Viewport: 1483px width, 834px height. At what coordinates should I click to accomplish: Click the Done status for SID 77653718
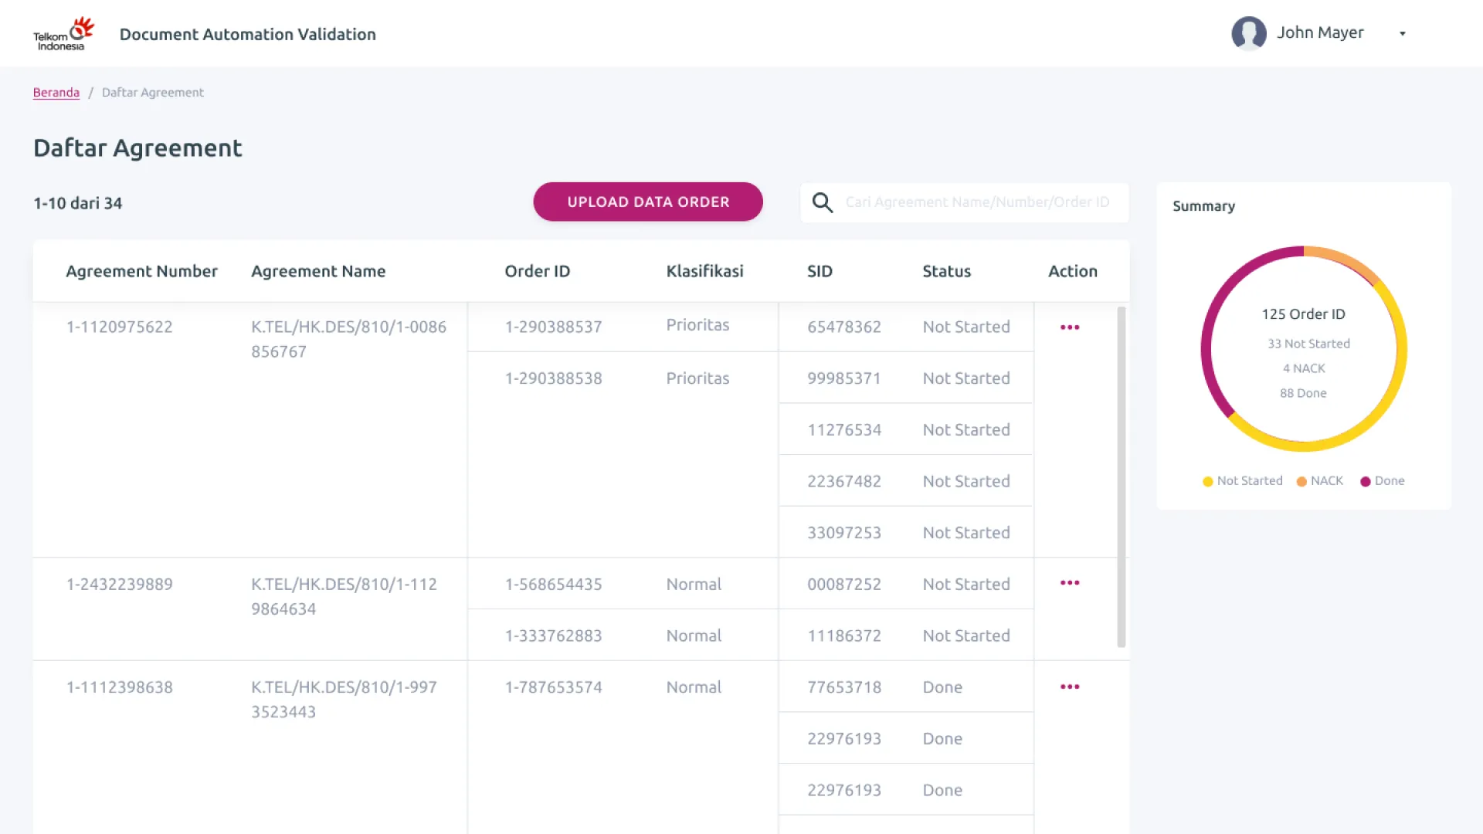[x=942, y=687]
